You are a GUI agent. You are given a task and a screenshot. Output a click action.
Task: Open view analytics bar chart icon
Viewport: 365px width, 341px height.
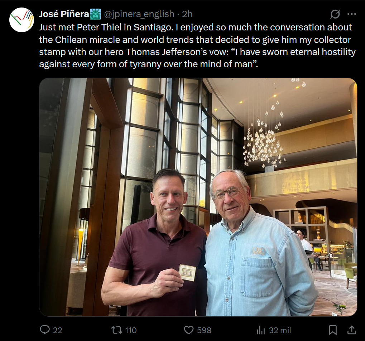point(261,330)
